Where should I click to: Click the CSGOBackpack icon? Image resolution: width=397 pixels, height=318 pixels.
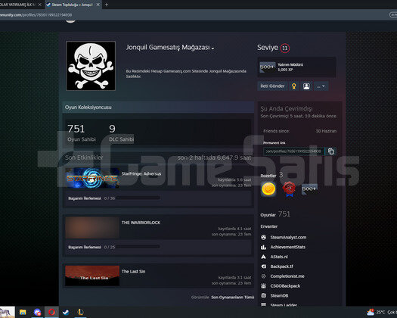click(x=264, y=286)
